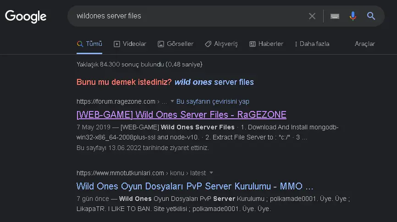The image size is (397, 222).
Task: Click the suggested 'wild ones server files' link
Action: tap(214, 82)
